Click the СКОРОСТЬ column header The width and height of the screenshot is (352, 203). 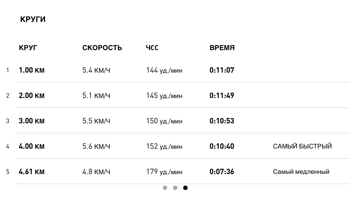[x=102, y=48]
